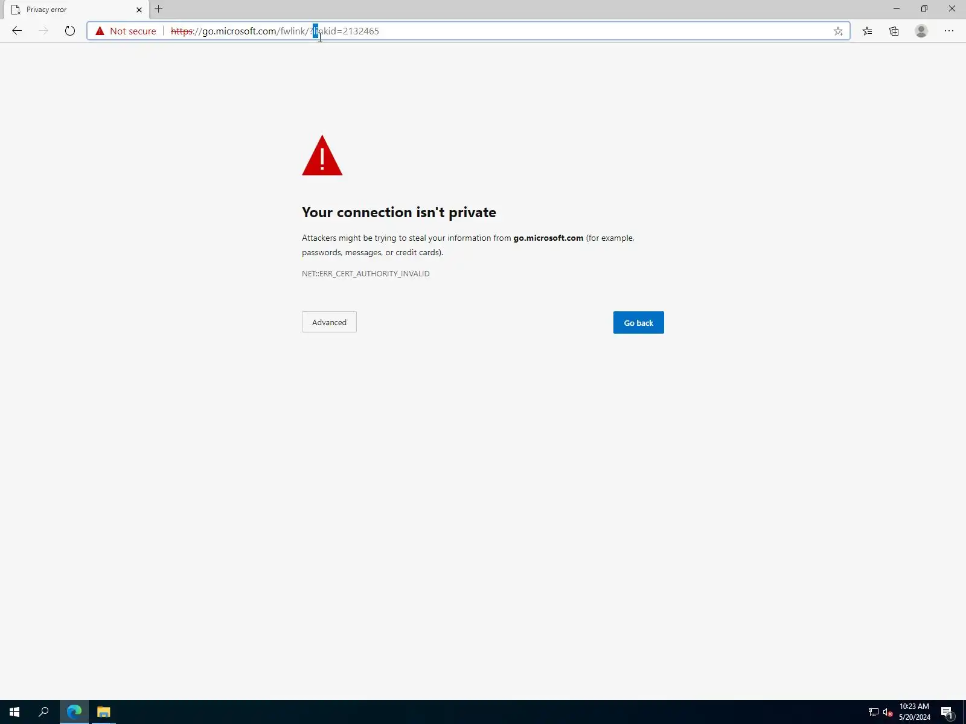
Task: Click the browser Back arrow
Action: tap(17, 31)
